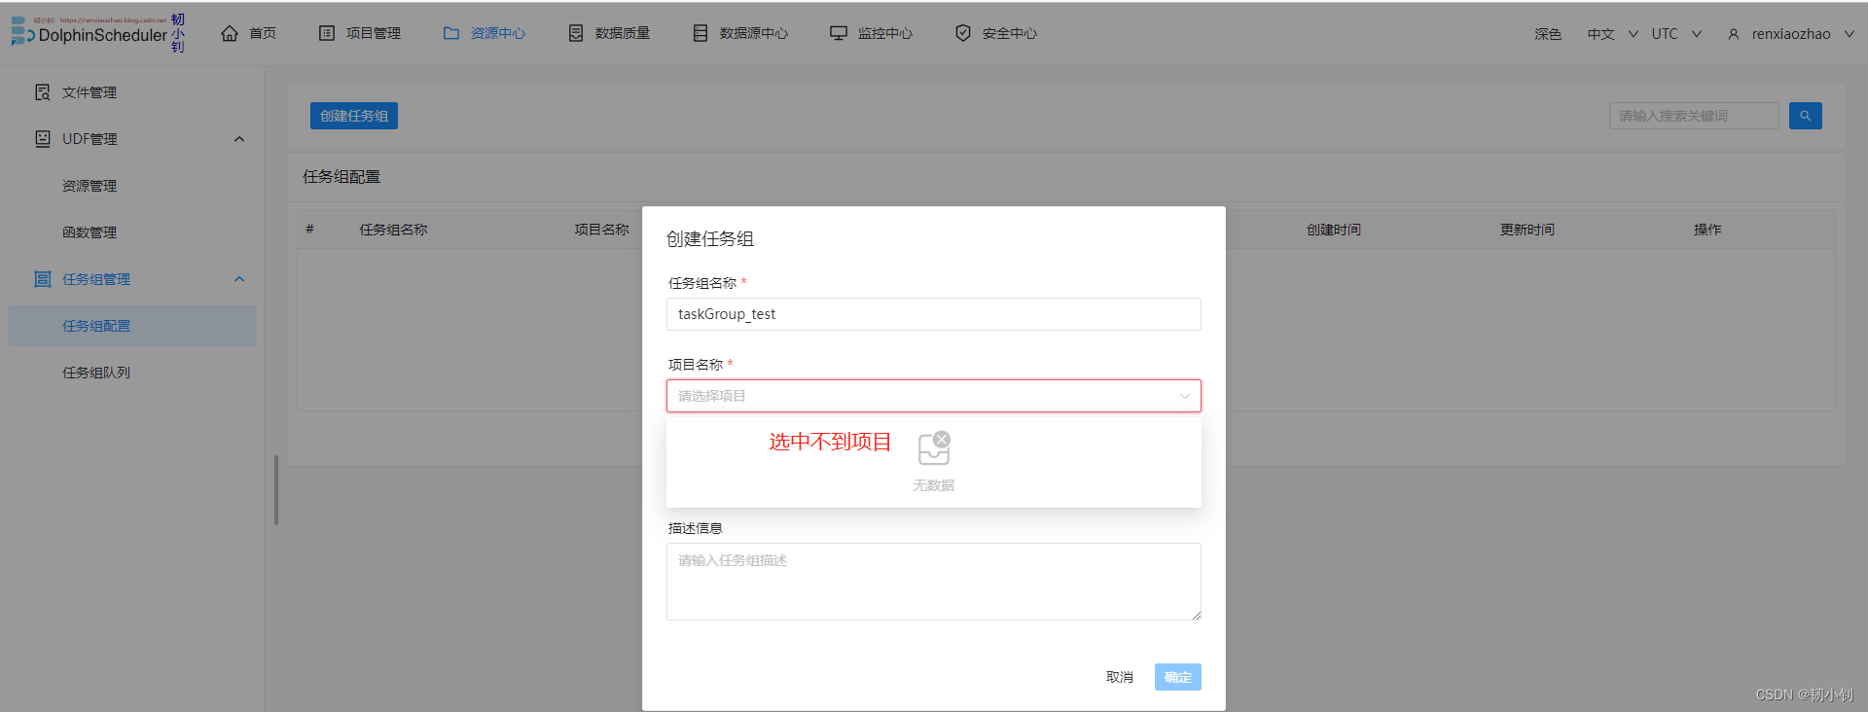This screenshot has width=1868, height=712.
Task: Click the 安全中心 shield icon
Action: [x=963, y=33]
